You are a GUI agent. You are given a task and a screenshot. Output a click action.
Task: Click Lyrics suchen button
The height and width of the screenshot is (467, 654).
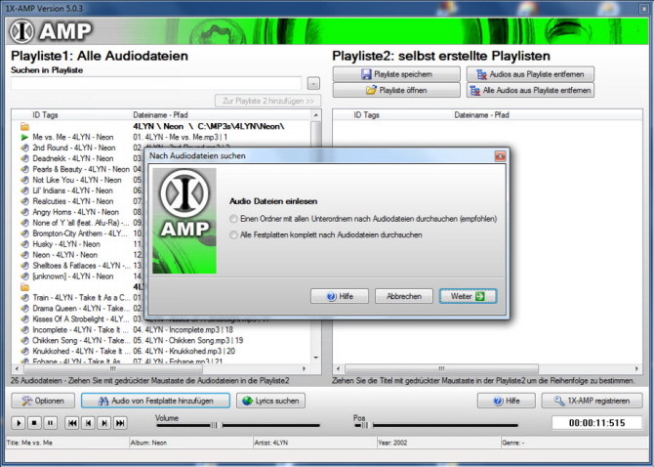[270, 401]
